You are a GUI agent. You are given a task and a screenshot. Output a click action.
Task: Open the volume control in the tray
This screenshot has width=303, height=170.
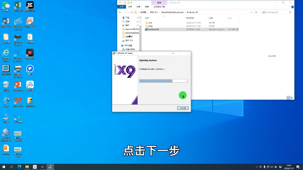coord(272,167)
